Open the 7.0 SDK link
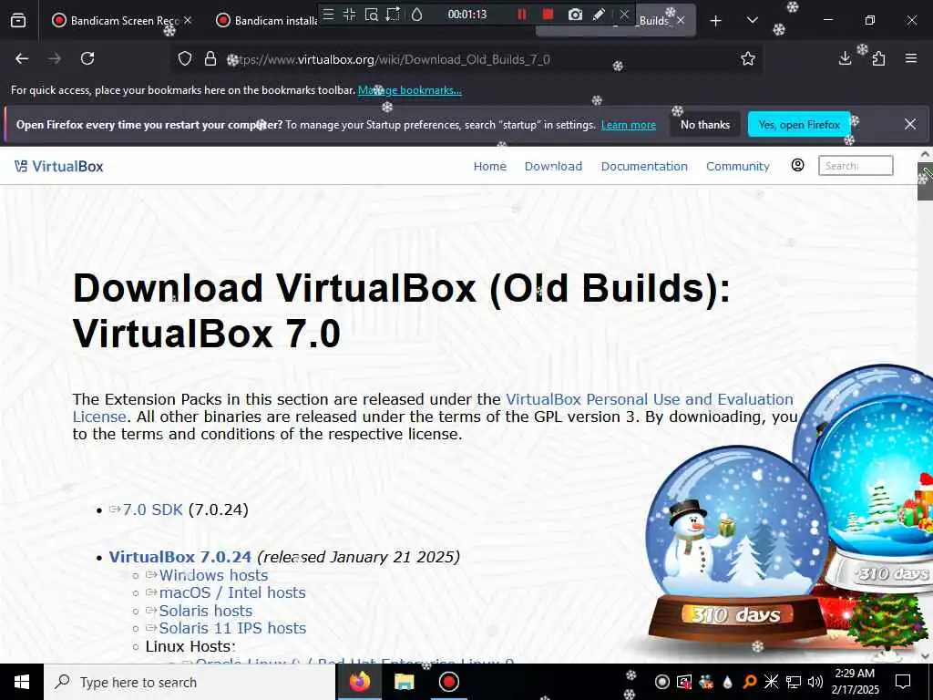This screenshot has height=700, width=933. point(152,510)
